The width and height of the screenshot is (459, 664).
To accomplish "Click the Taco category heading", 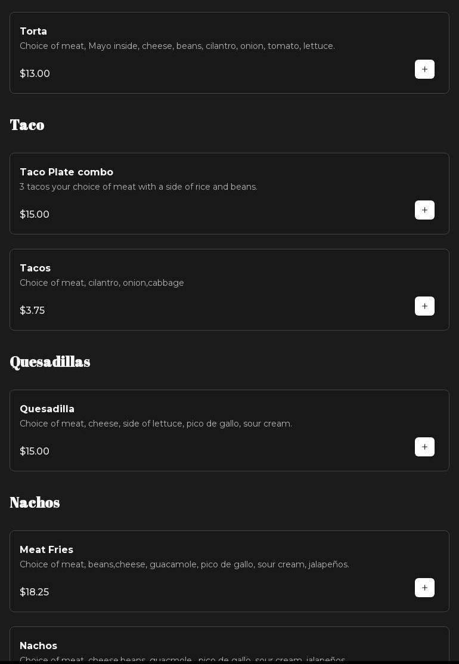I will point(27,125).
